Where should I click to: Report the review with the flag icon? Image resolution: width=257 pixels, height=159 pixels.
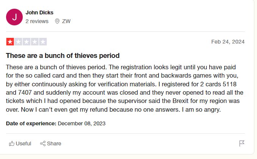click(242, 143)
